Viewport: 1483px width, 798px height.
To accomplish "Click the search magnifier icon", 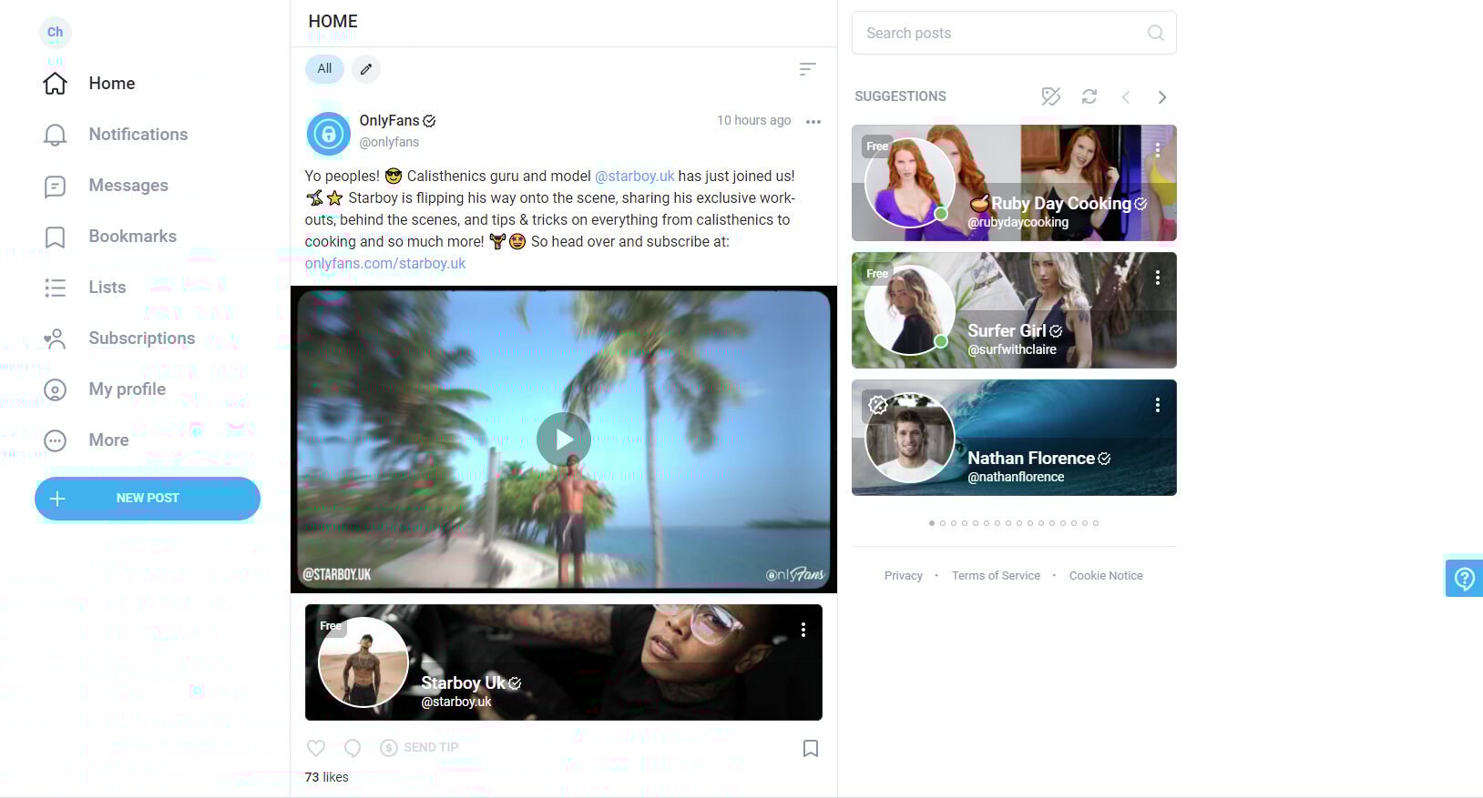I will [x=1155, y=33].
